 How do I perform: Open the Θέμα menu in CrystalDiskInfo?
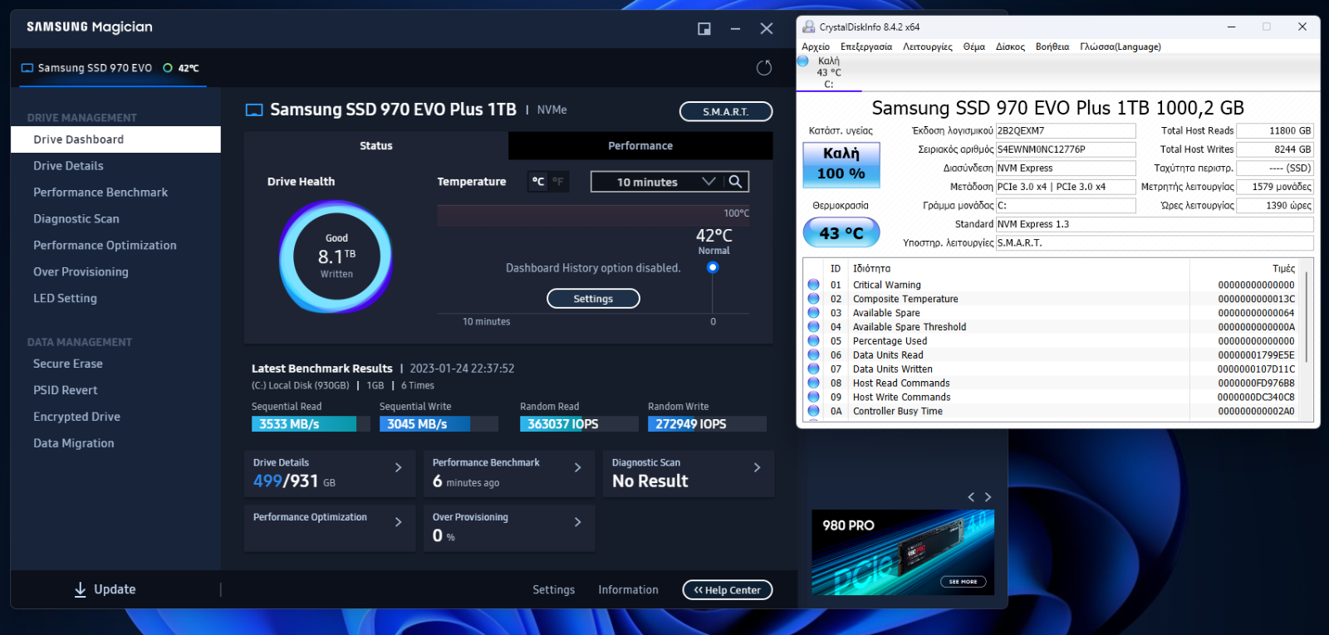tap(974, 47)
